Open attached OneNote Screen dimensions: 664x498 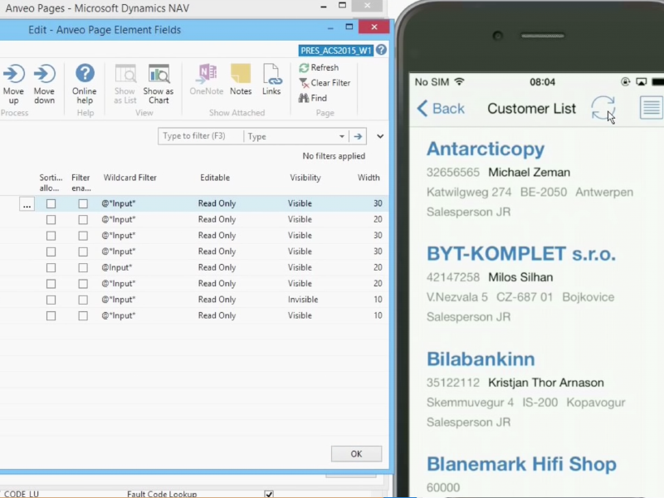point(207,80)
